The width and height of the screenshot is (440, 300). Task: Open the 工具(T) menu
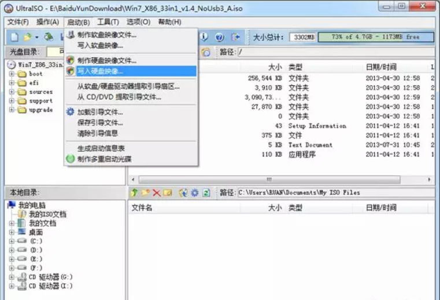click(x=108, y=22)
